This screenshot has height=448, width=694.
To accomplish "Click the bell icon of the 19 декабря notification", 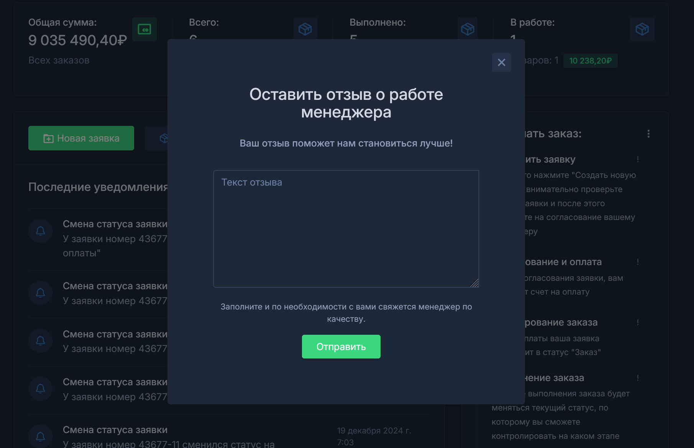I will click(40, 436).
